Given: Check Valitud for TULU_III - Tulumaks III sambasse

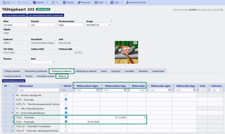Looking at the screenshot, I should pos(66,126).
